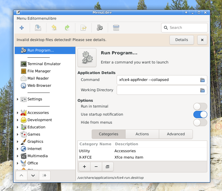Screen dimensions: 222x191
Task: Browse for a command using folder icon
Action: pyautogui.click(x=203, y=80)
